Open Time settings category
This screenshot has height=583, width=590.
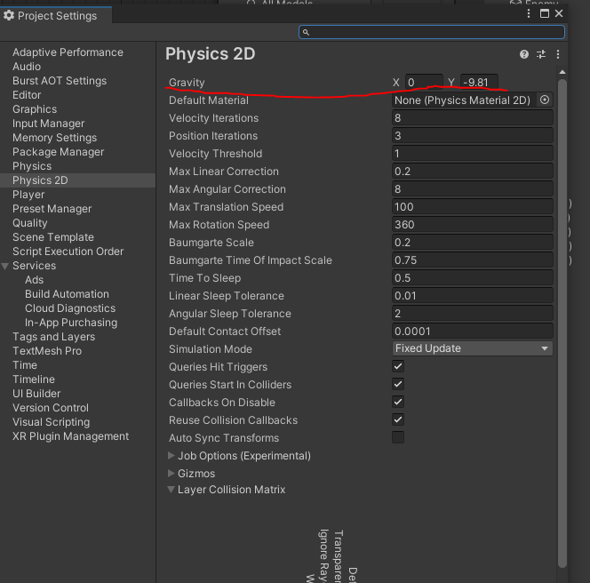[x=25, y=365]
